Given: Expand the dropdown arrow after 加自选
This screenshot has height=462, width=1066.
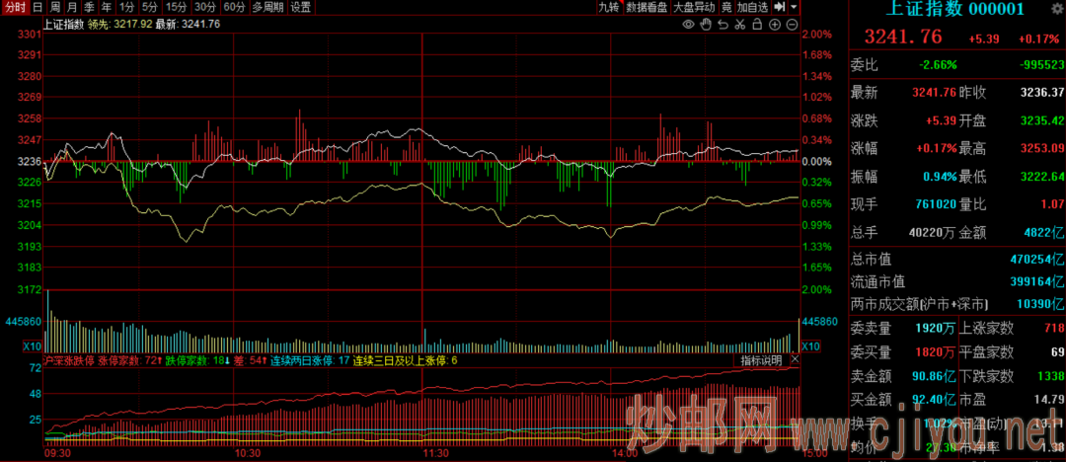Looking at the screenshot, I should 794,7.
